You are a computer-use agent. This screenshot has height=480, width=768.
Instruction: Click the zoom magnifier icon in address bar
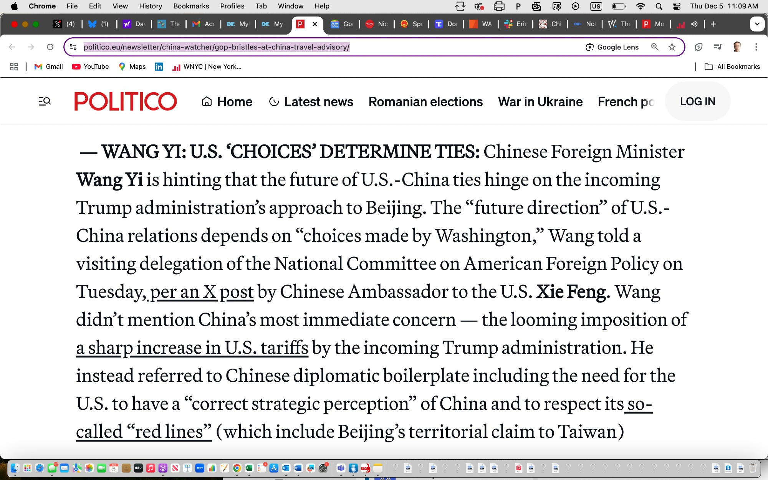pyautogui.click(x=655, y=47)
